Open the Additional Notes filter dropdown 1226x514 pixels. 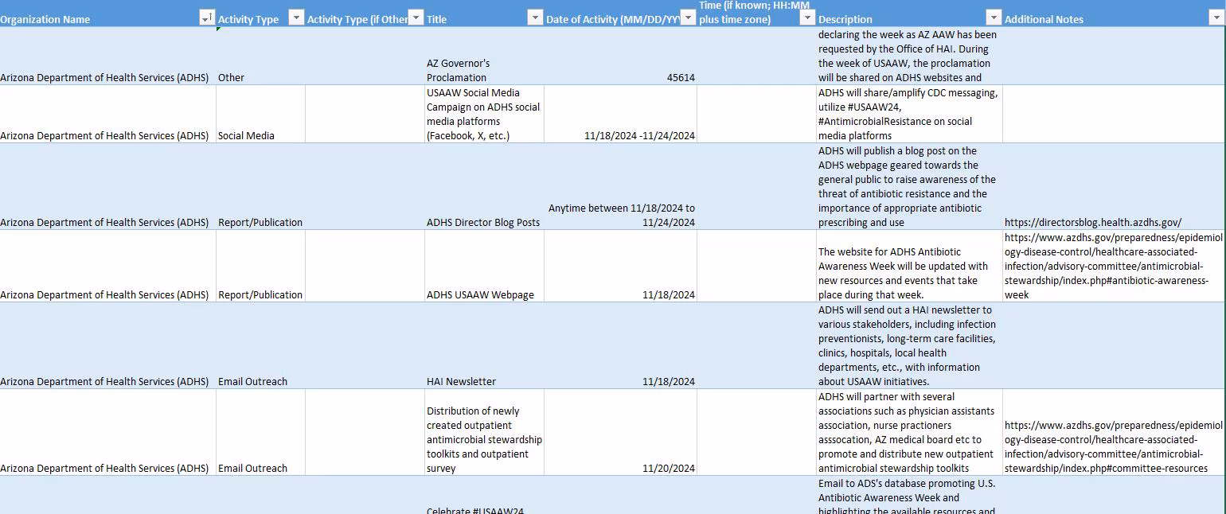click(1216, 18)
